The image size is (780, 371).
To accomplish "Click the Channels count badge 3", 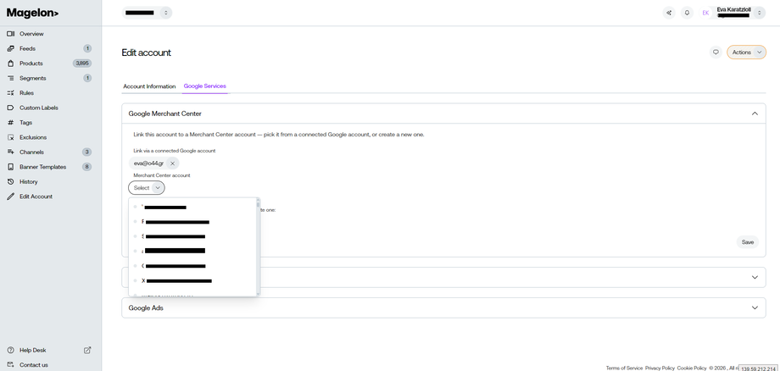I will pyautogui.click(x=87, y=152).
